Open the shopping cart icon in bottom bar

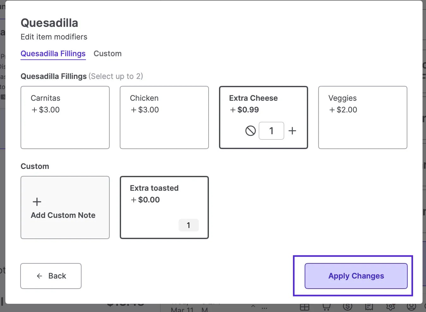pyautogui.click(x=326, y=307)
